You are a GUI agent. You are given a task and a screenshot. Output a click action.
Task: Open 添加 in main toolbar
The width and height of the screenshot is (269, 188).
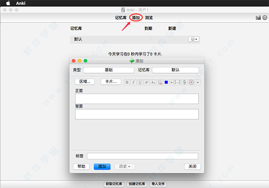tap(136, 17)
